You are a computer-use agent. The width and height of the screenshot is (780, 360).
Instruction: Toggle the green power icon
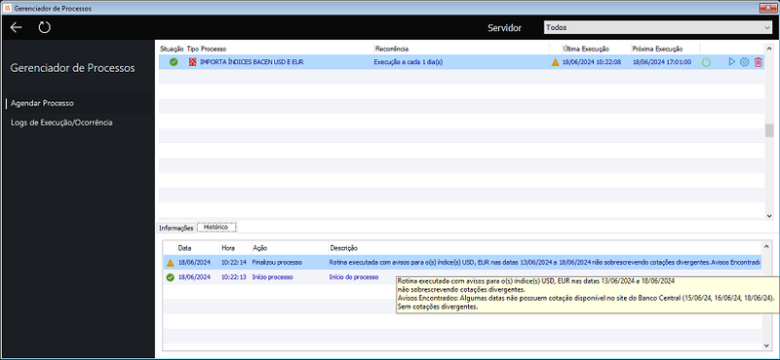706,62
